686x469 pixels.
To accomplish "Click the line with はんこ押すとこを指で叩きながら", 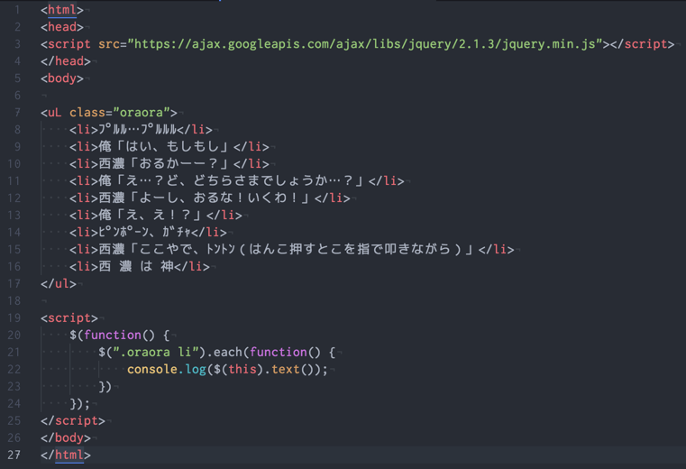I will (x=291, y=249).
